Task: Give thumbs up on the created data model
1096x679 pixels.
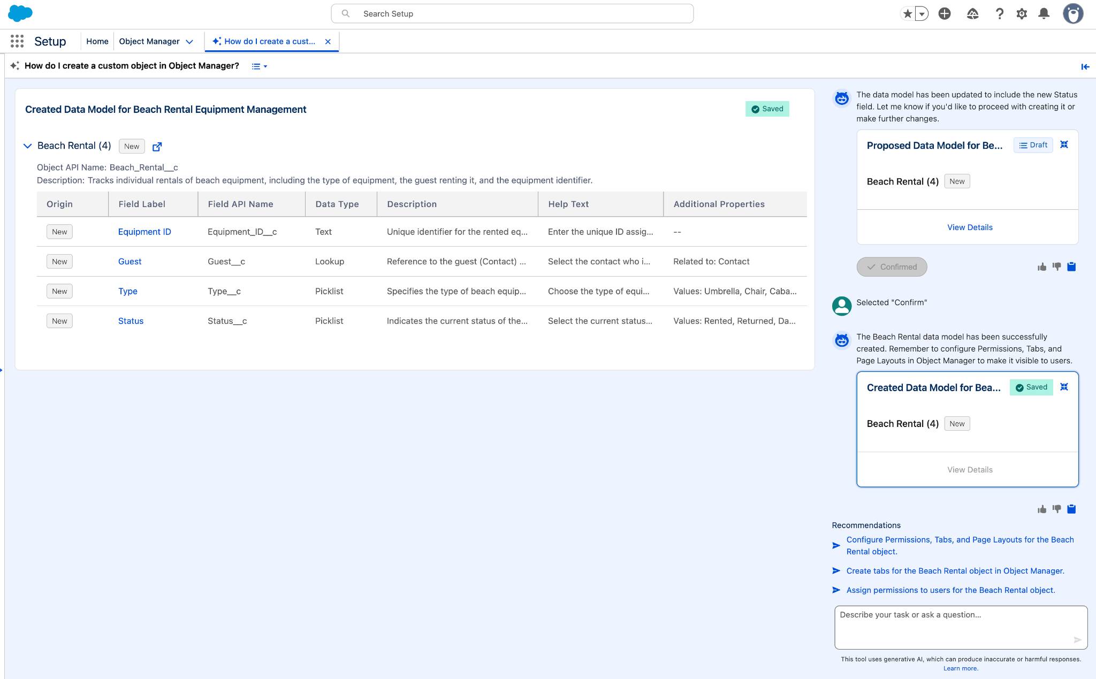Action: pos(1041,508)
